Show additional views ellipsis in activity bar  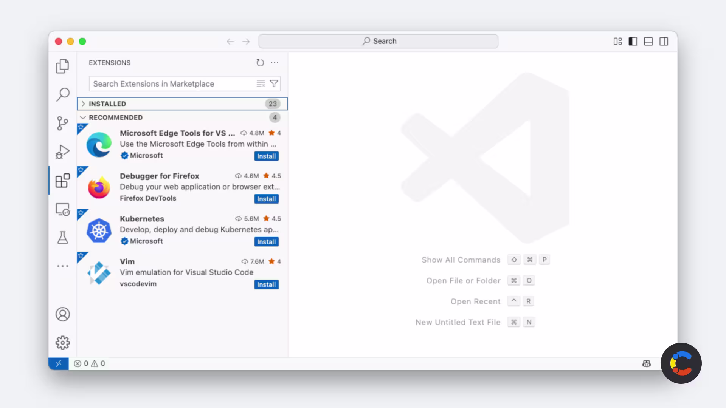(x=63, y=266)
